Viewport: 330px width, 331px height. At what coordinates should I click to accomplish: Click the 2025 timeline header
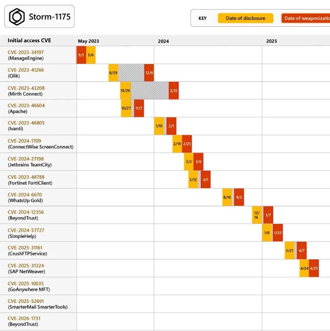coord(272,41)
